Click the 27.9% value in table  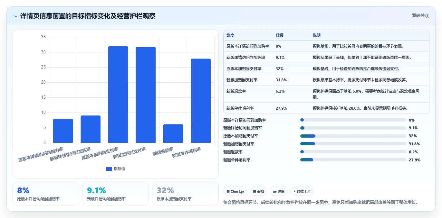click(281, 108)
